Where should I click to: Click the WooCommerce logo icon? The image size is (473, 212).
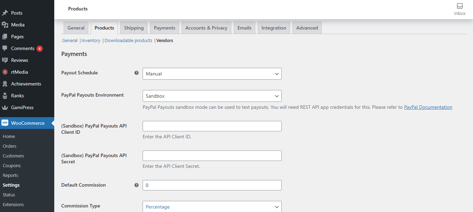click(5, 123)
